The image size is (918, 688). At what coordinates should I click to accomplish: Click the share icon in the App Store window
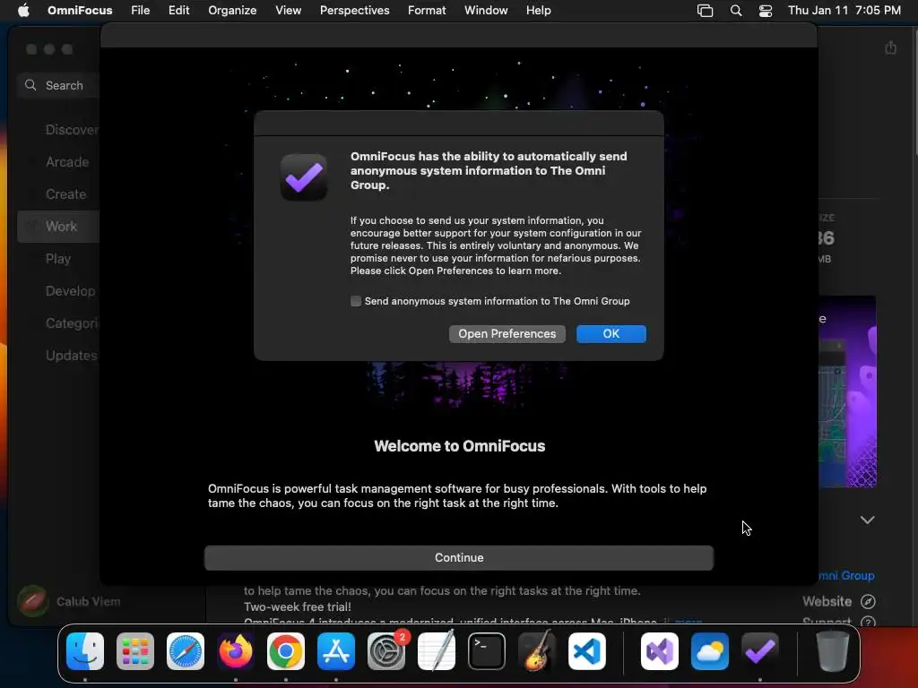890,47
